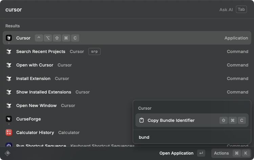254x160 pixels.
Task: Open the Cursor application result
Action: tap(127, 38)
